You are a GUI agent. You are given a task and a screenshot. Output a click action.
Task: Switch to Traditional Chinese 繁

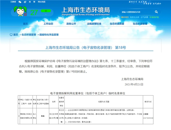click(x=34, y=2)
